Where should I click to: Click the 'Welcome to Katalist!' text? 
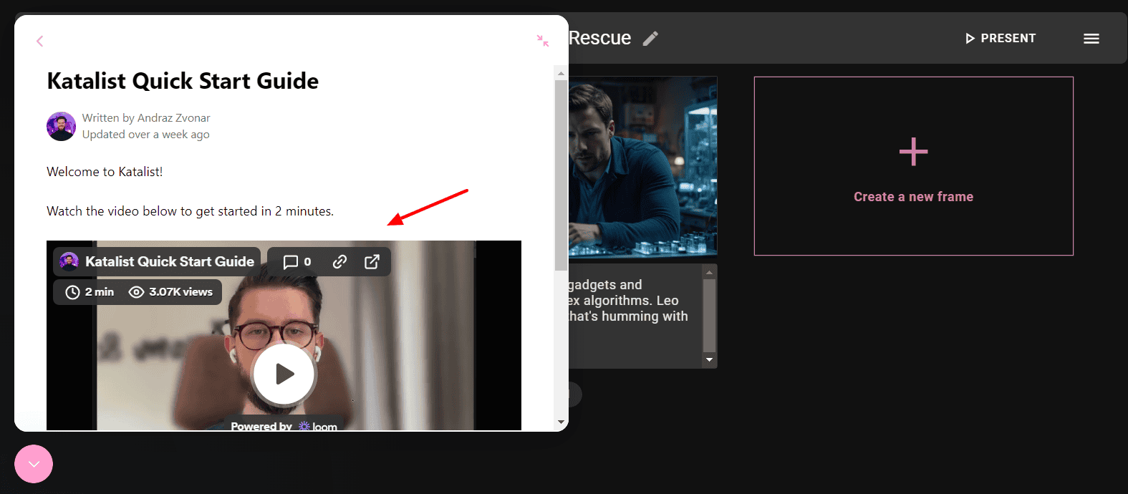coord(105,172)
